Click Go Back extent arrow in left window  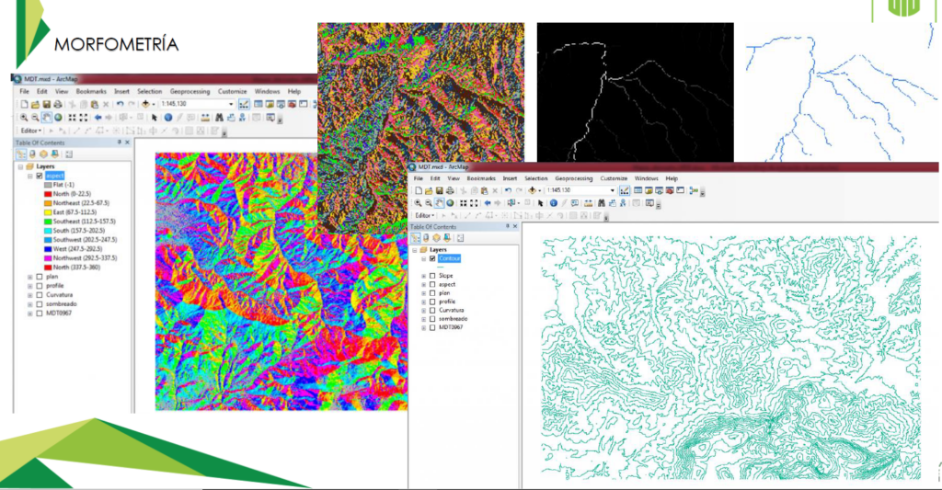pos(98,118)
